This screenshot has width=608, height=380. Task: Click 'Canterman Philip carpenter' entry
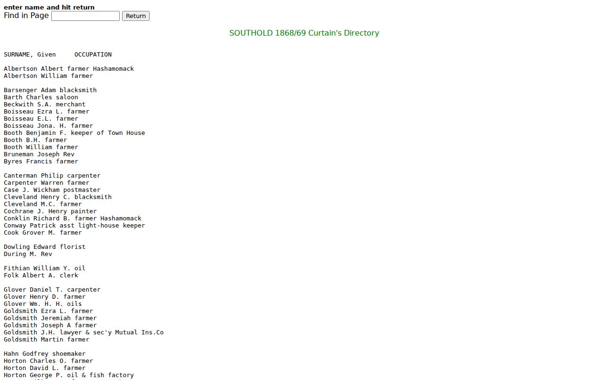pos(52,176)
